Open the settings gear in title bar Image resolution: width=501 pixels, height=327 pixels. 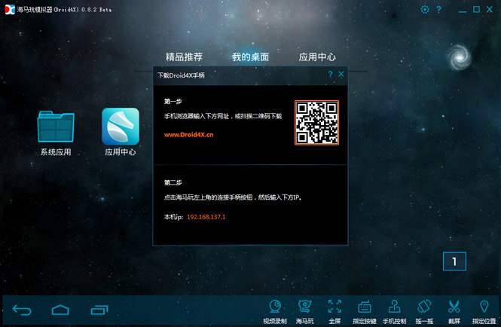(x=425, y=10)
